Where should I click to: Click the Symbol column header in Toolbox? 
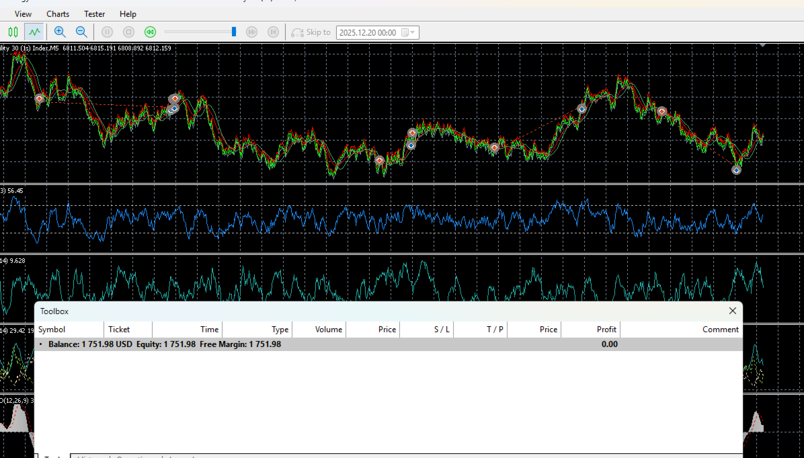pos(69,330)
